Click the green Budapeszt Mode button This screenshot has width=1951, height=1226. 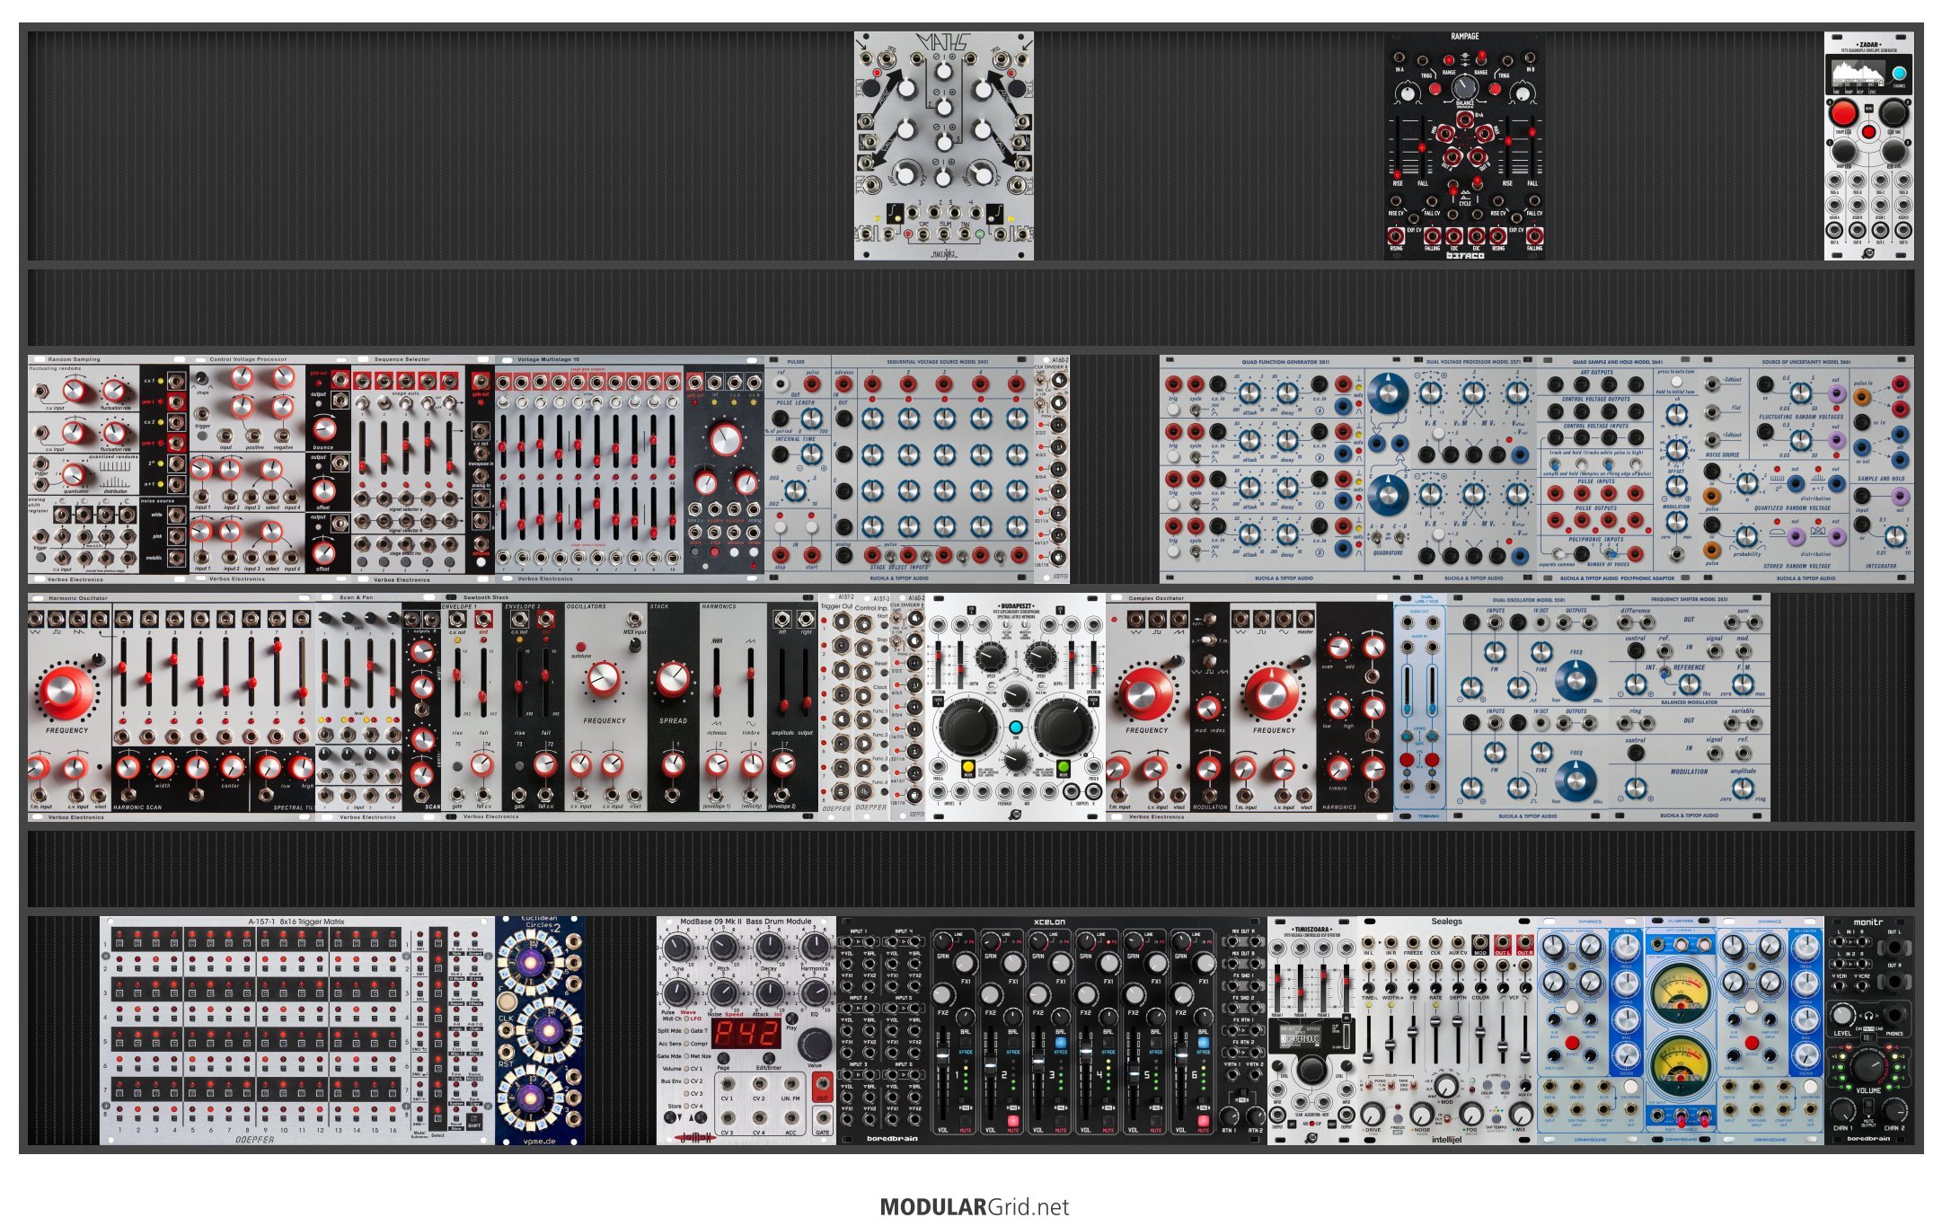pos(1064,767)
